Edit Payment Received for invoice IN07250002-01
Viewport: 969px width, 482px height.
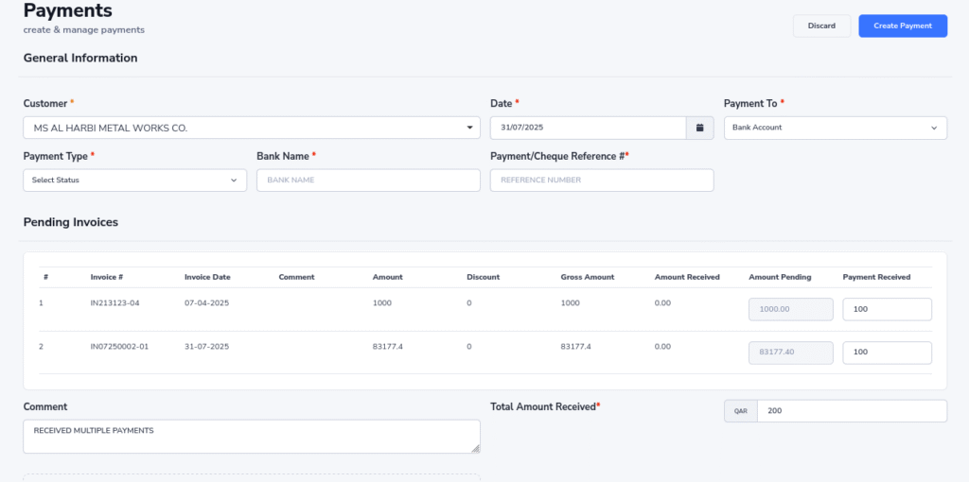point(887,353)
